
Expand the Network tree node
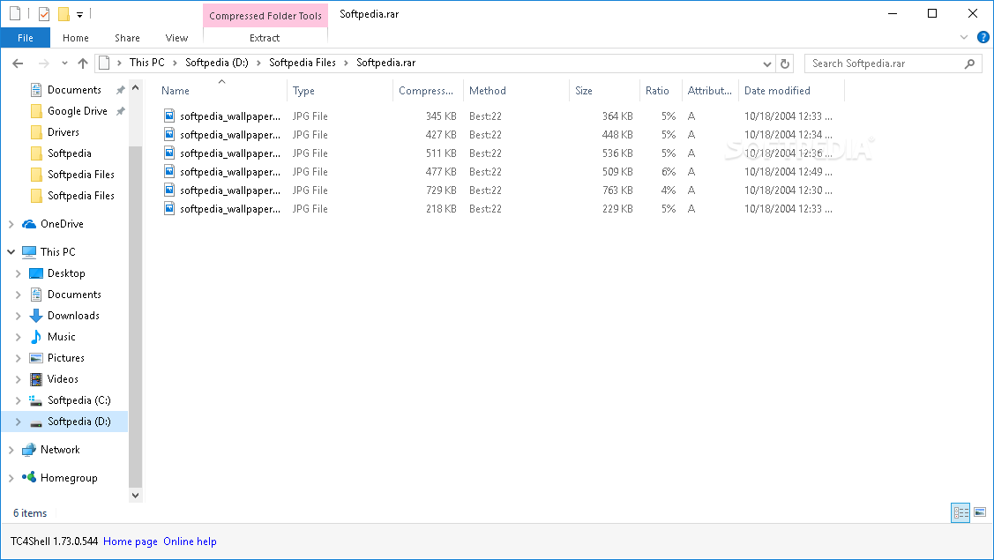[x=11, y=450]
